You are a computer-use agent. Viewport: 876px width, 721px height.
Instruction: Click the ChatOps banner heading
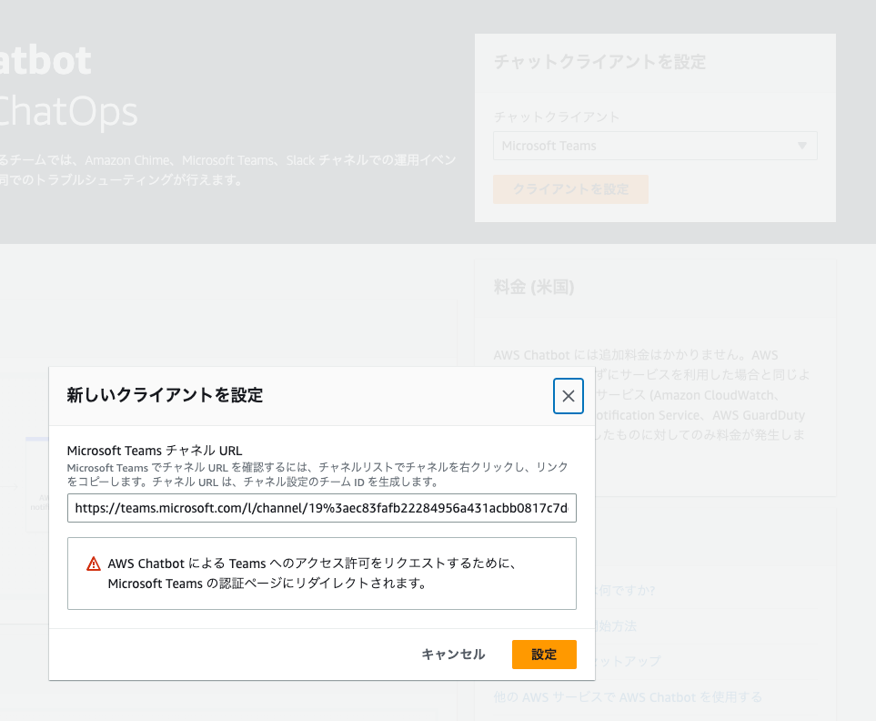(x=70, y=112)
